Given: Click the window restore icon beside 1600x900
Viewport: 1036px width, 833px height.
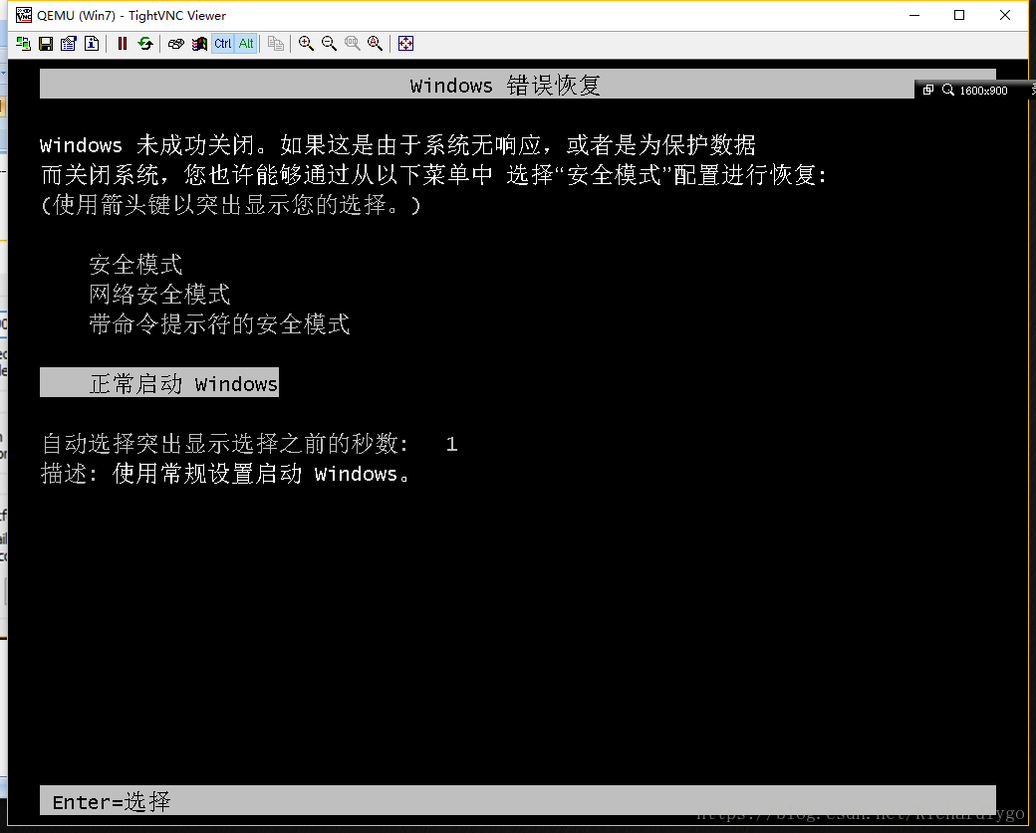Looking at the screenshot, I should [928, 90].
